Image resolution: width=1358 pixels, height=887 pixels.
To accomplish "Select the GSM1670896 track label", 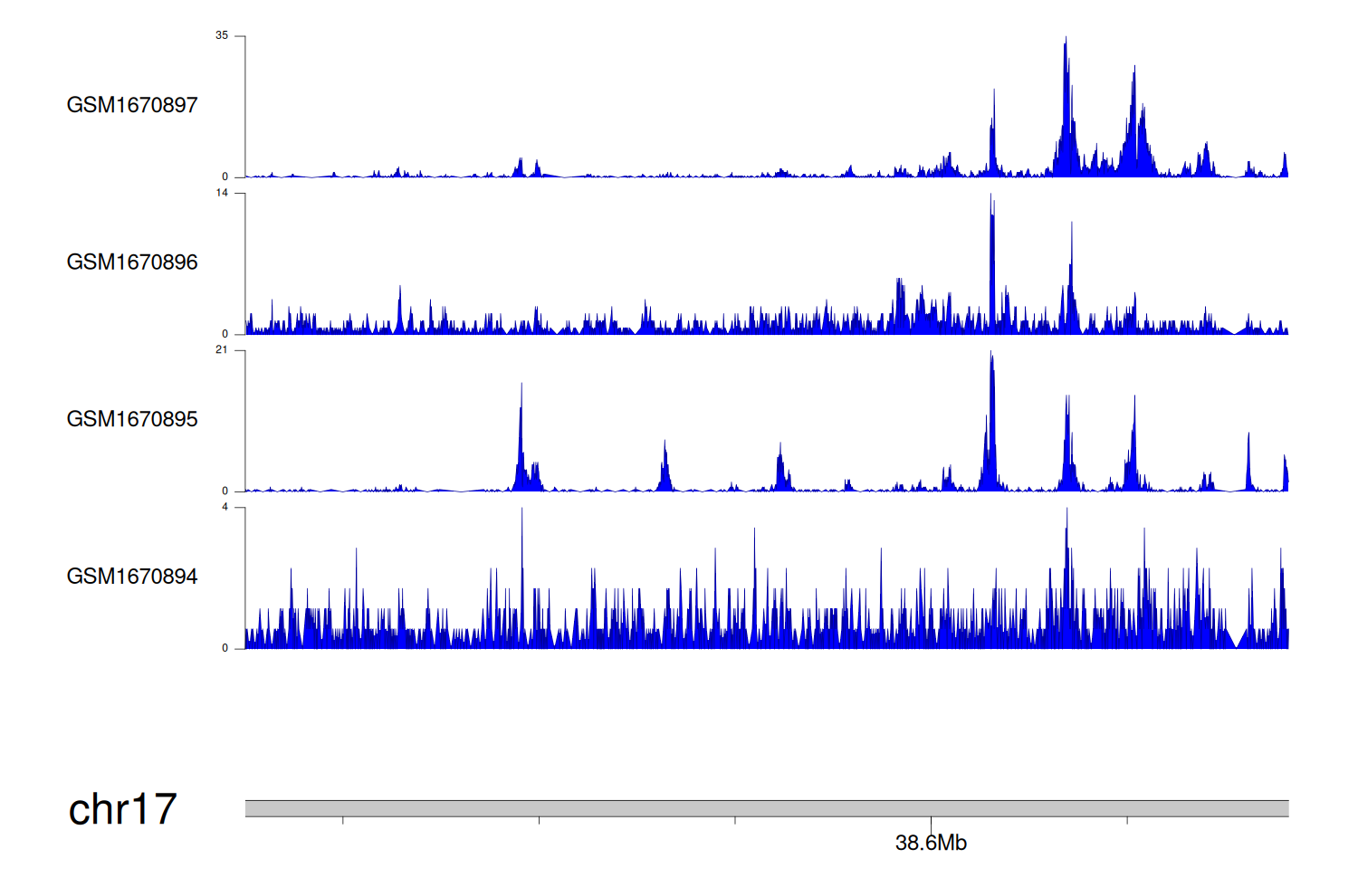I will pyautogui.click(x=132, y=262).
